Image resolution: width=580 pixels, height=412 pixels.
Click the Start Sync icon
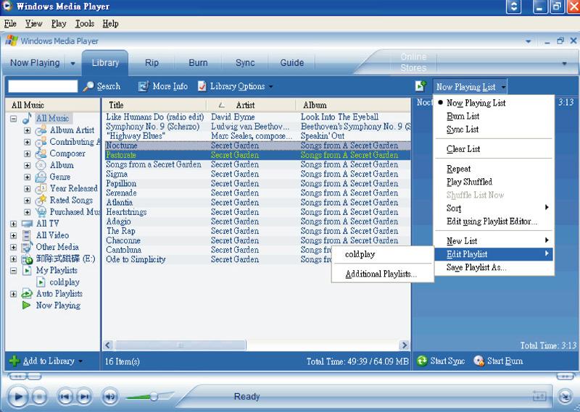click(422, 361)
